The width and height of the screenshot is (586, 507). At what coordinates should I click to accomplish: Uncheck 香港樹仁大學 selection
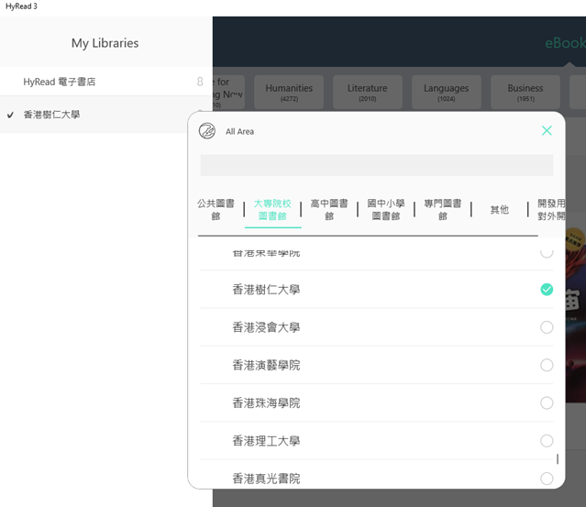(x=547, y=289)
